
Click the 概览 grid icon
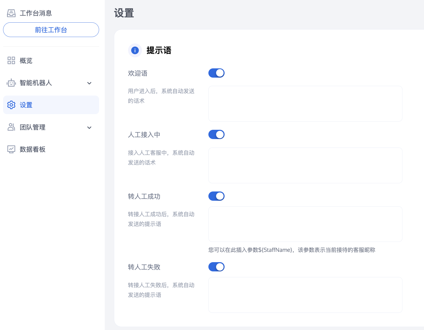click(x=11, y=61)
